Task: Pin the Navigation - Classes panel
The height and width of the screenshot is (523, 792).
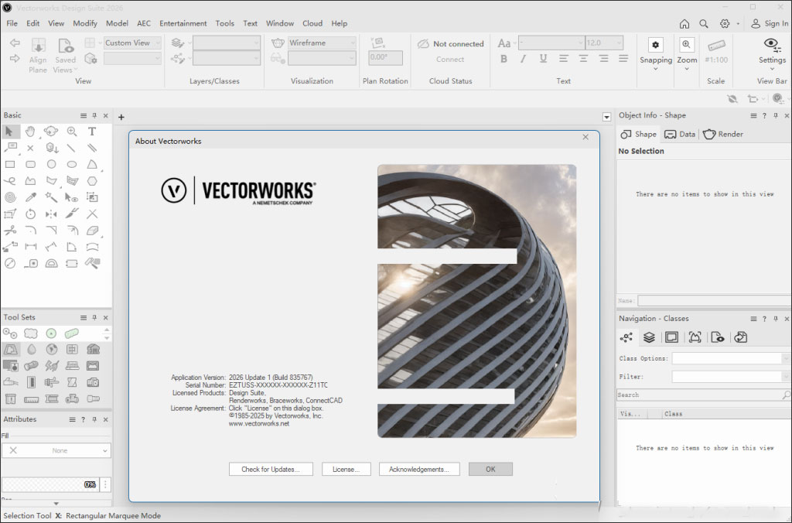Action: pyautogui.click(x=777, y=318)
